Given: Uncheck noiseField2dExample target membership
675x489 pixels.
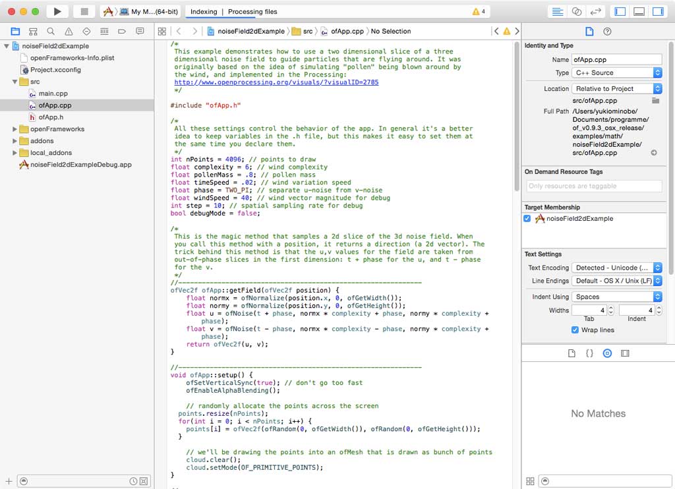Looking at the screenshot, I should [527, 219].
